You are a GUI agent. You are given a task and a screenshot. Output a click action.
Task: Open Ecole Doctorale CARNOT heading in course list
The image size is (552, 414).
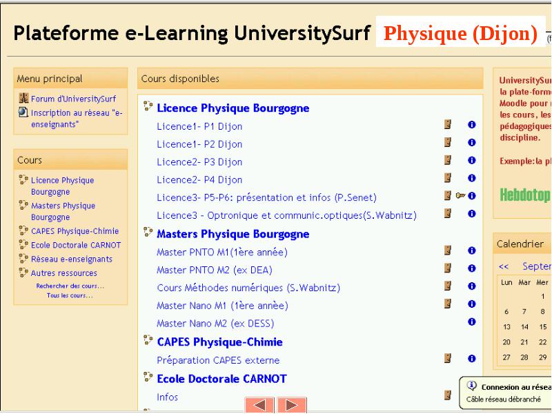tap(221, 379)
